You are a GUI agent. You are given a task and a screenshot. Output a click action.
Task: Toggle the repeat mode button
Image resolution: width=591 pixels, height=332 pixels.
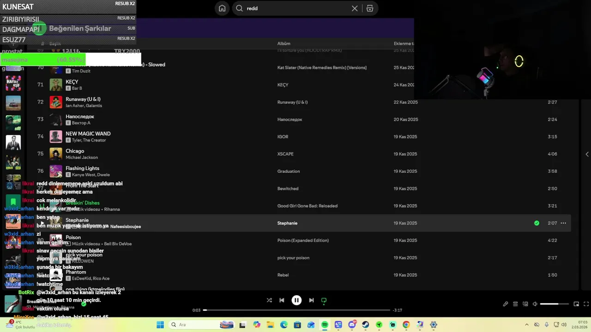point(324,300)
